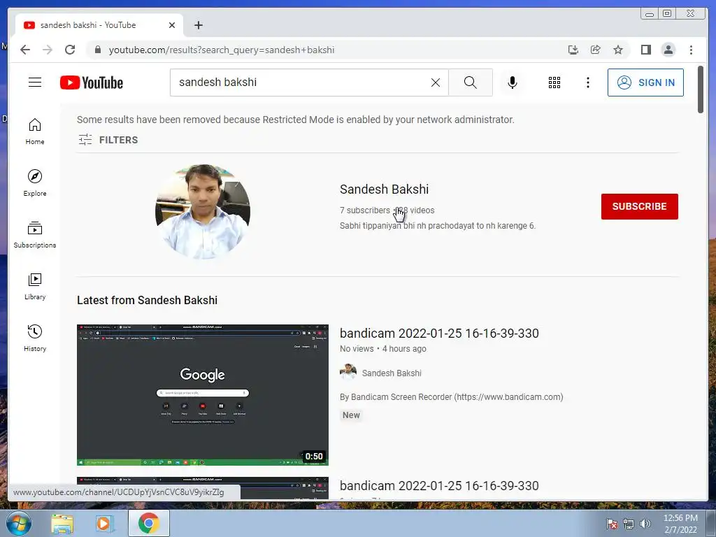Start voice search with the microphone
This screenshot has width=716, height=537.
click(513, 83)
